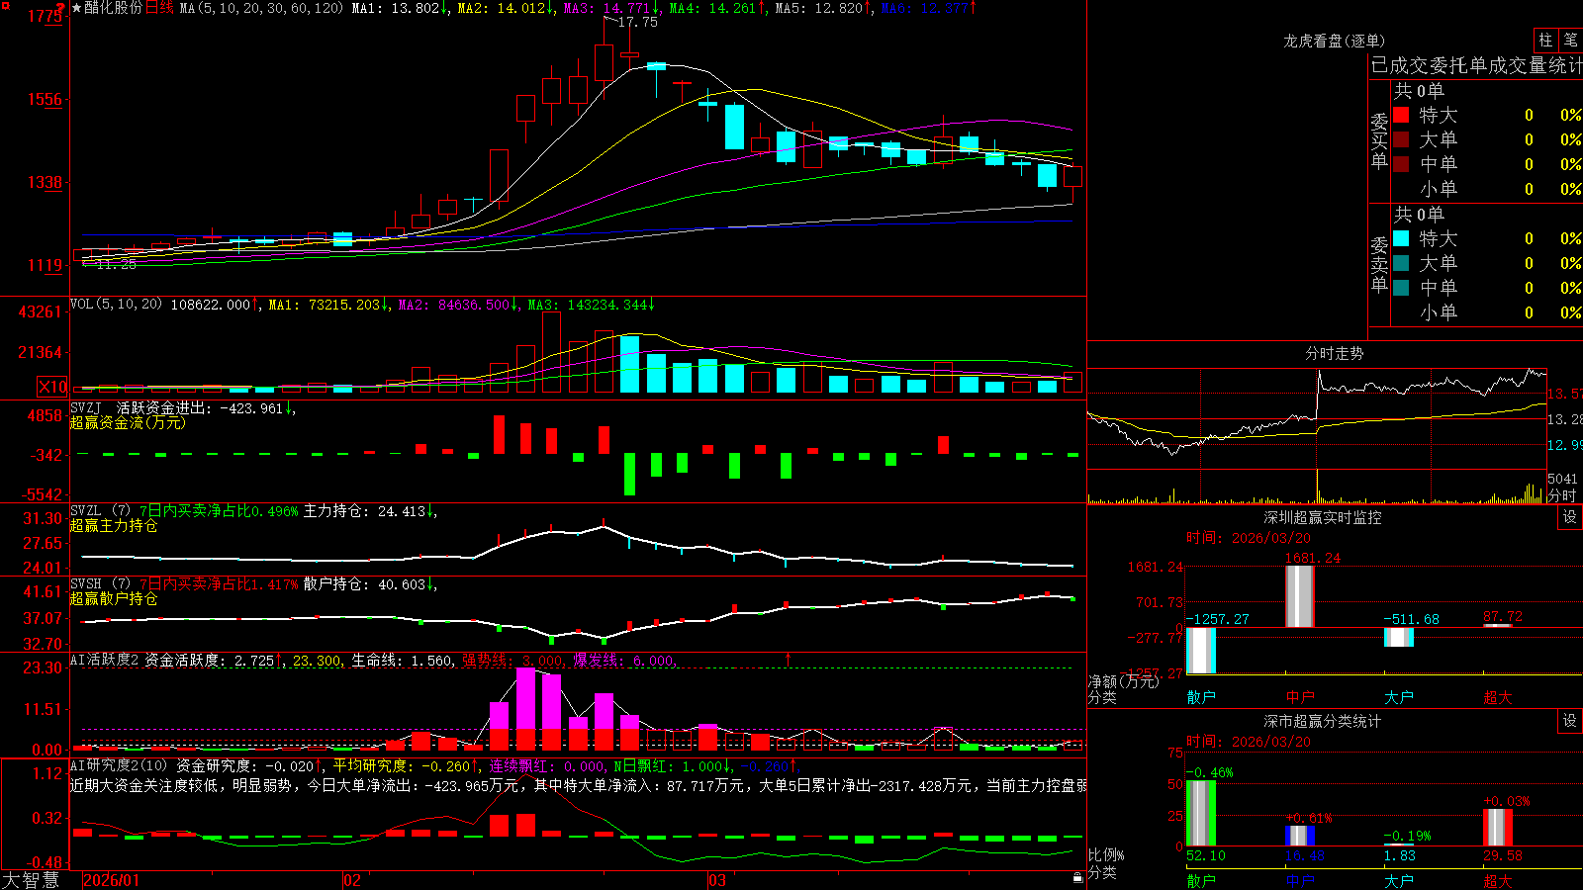This screenshot has height=890, width=1583.
Task: Click the 分时走势 panel title
Action: 1334,353
